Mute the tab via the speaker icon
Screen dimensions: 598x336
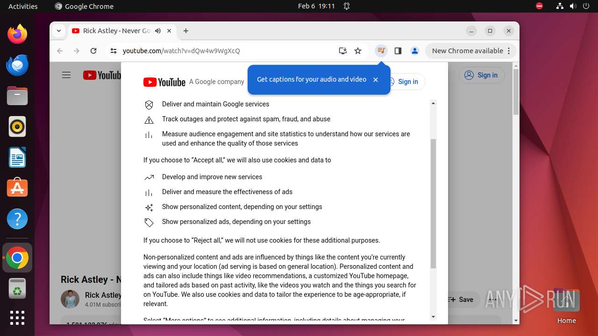[x=158, y=31]
